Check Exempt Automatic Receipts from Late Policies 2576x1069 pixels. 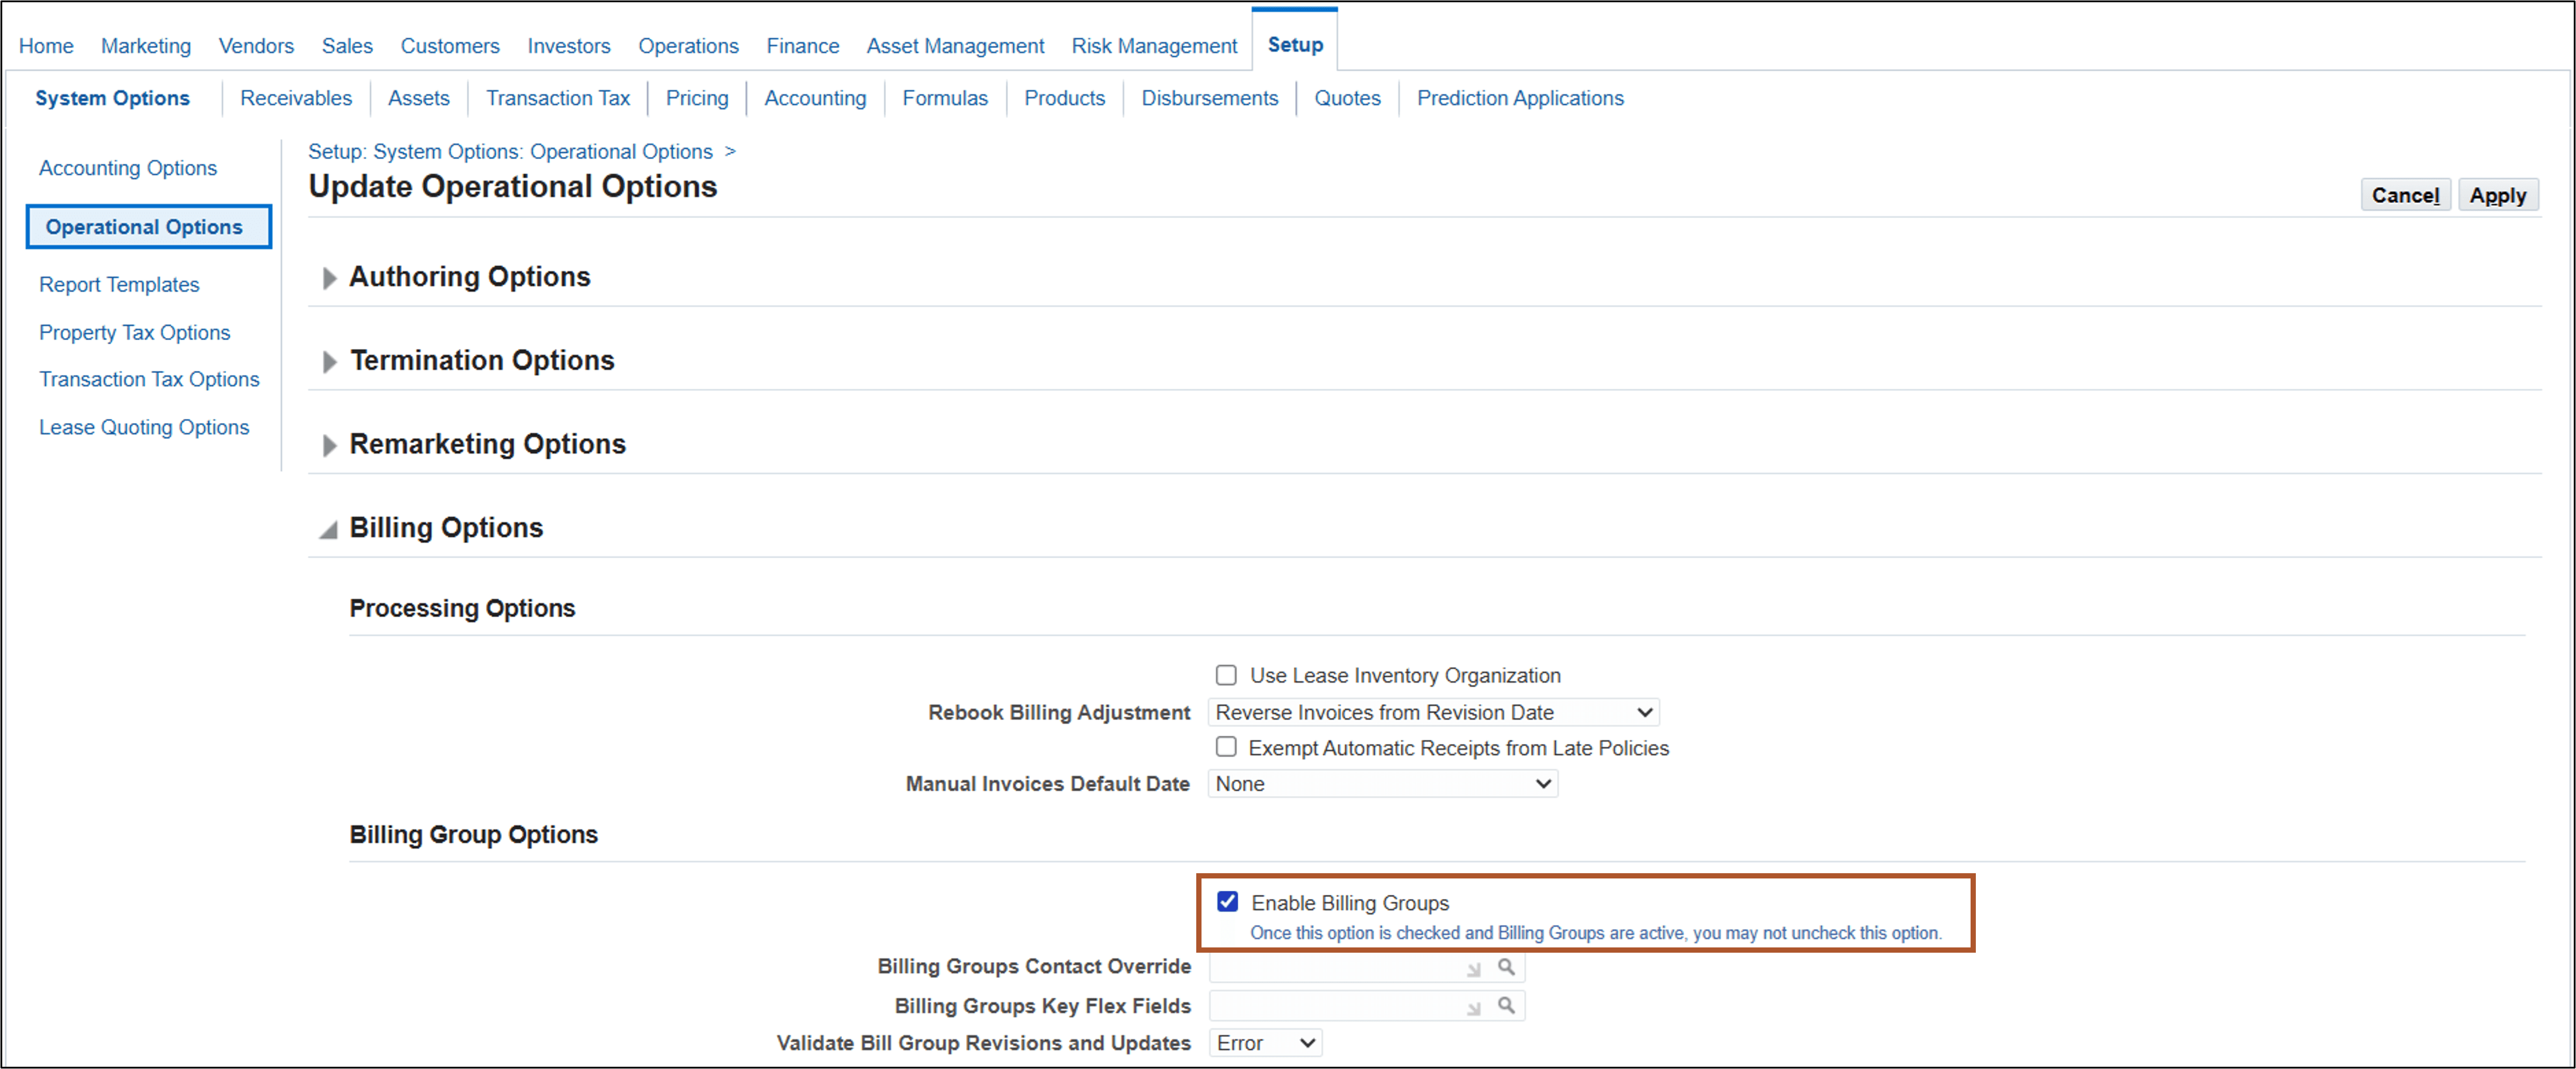(1225, 747)
